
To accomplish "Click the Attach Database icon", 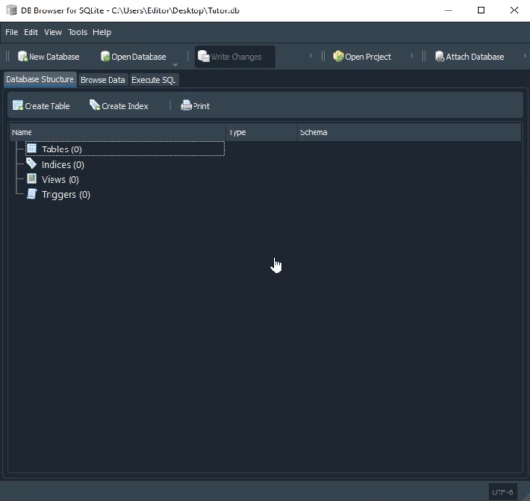I will click(x=439, y=56).
